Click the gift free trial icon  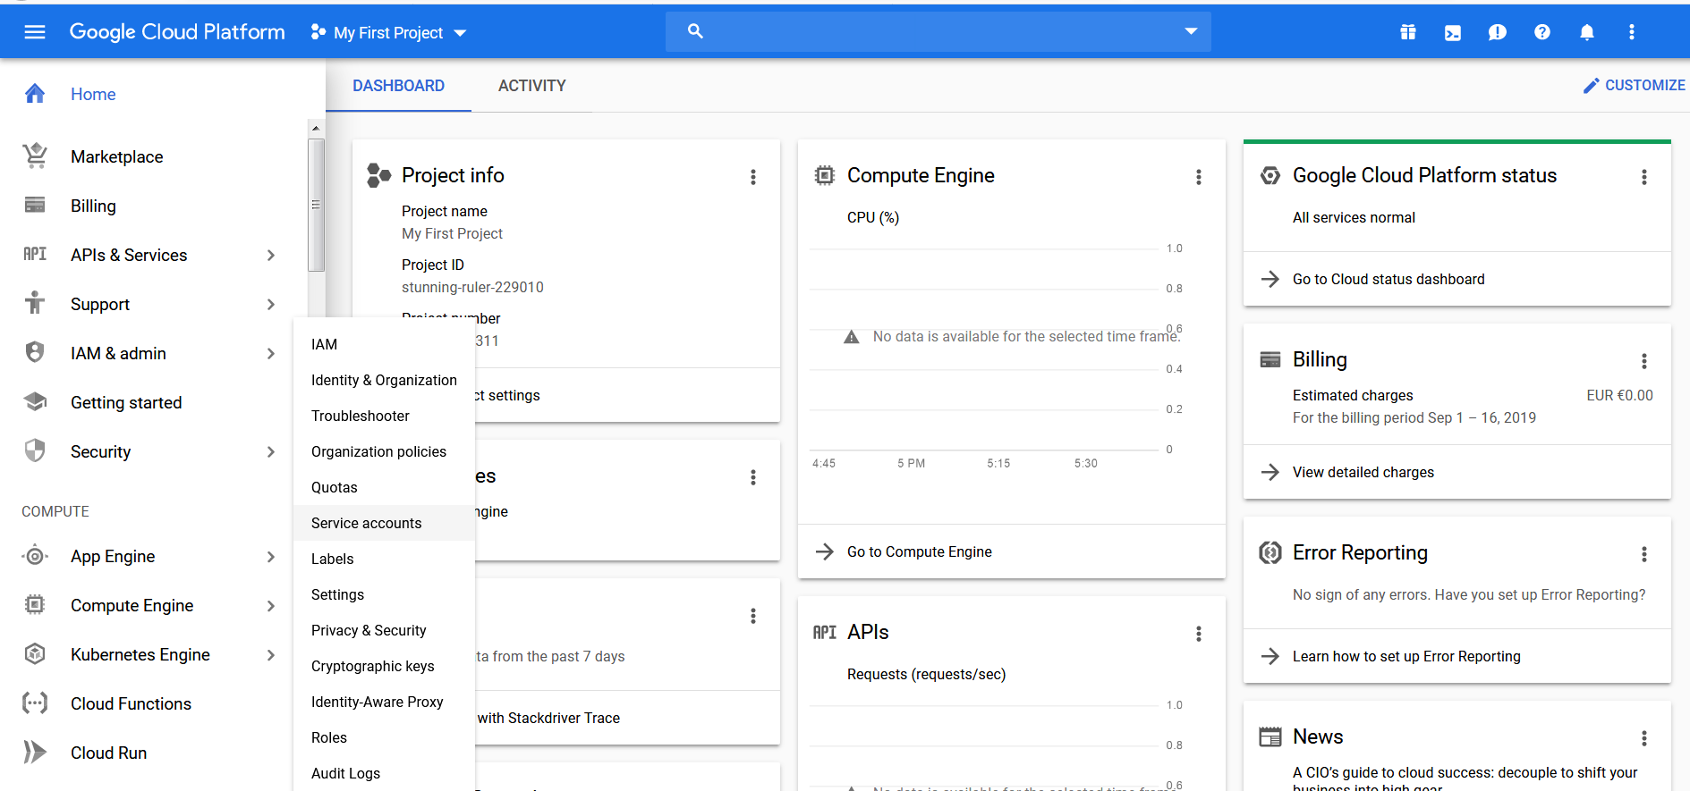pyautogui.click(x=1407, y=32)
